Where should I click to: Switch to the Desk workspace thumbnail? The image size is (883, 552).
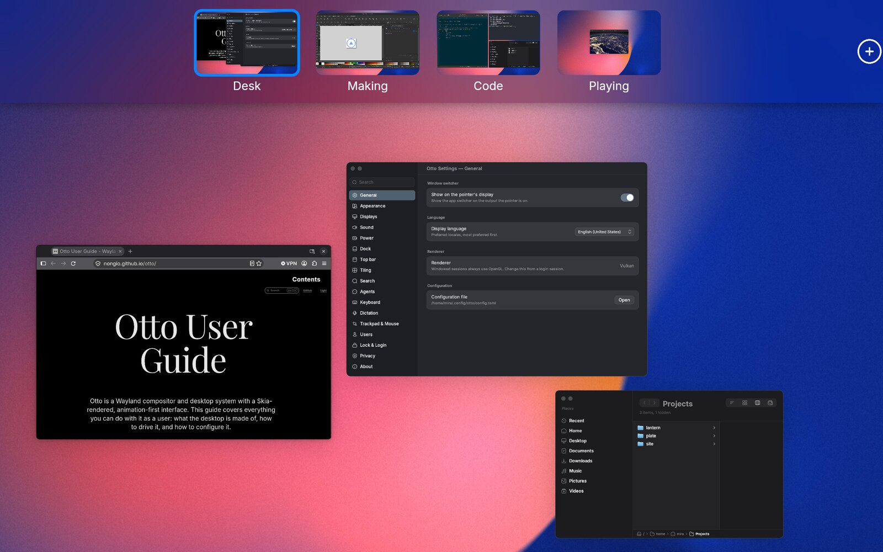point(247,43)
